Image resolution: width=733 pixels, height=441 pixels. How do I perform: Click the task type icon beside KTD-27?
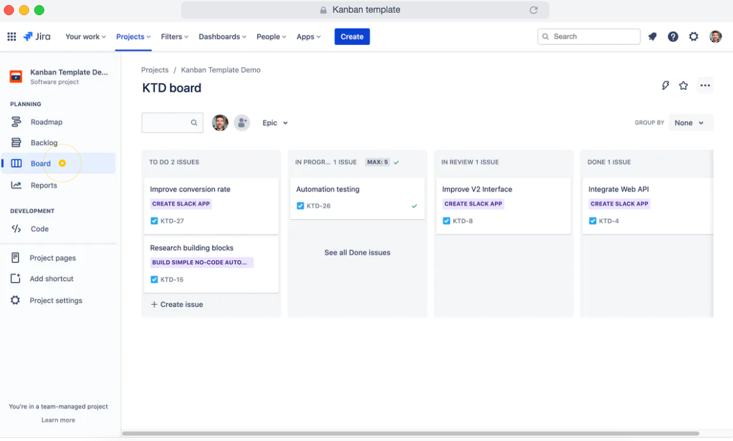(x=154, y=221)
